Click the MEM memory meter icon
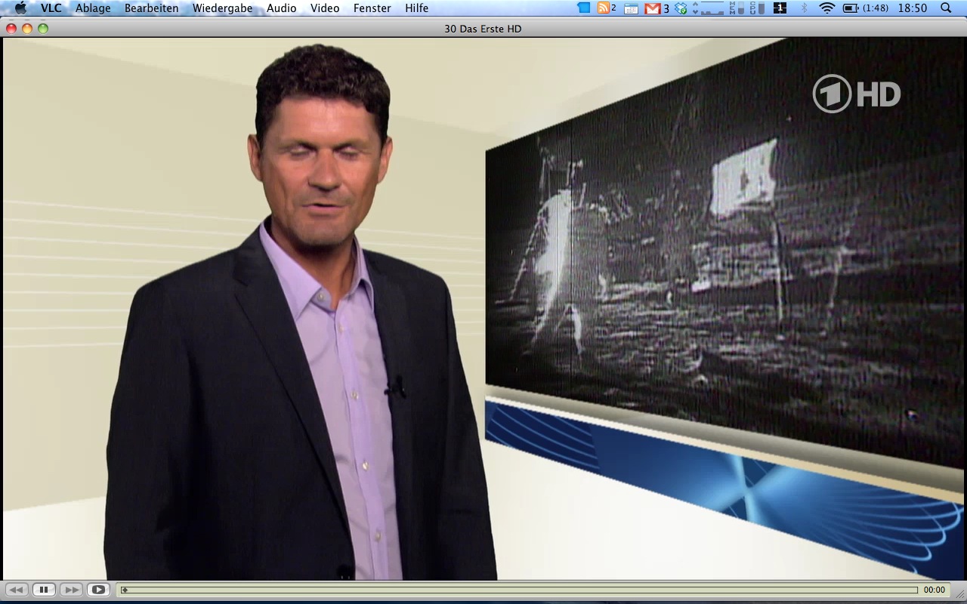Screen dimensions: 967x604 point(737,8)
